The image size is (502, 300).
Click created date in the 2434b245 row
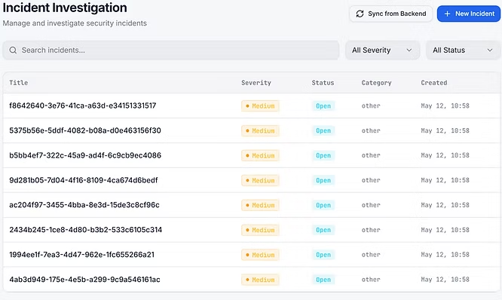[x=445, y=230]
